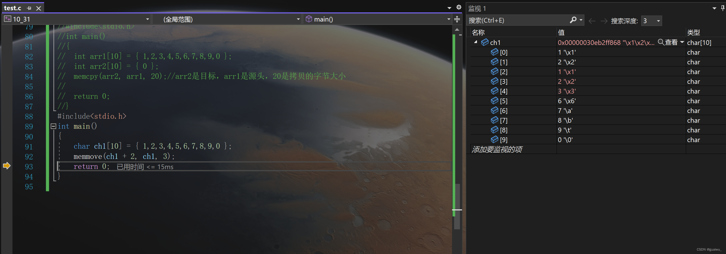Viewport: 726px width, 254px height.
Task: Click the forward navigation arrow in watch panel
Action: [604, 20]
